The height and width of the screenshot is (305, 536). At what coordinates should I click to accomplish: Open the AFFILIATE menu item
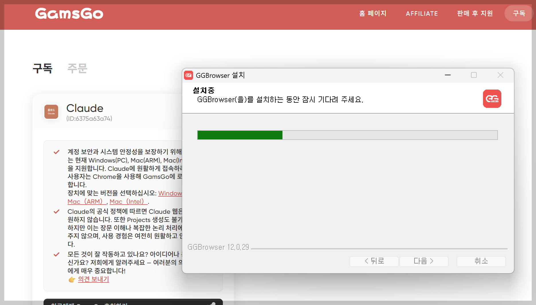(x=422, y=13)
